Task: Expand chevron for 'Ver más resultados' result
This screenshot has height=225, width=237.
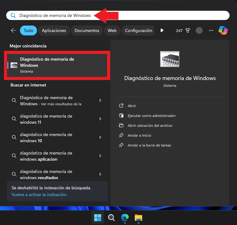Action: [x=100, y=100]
